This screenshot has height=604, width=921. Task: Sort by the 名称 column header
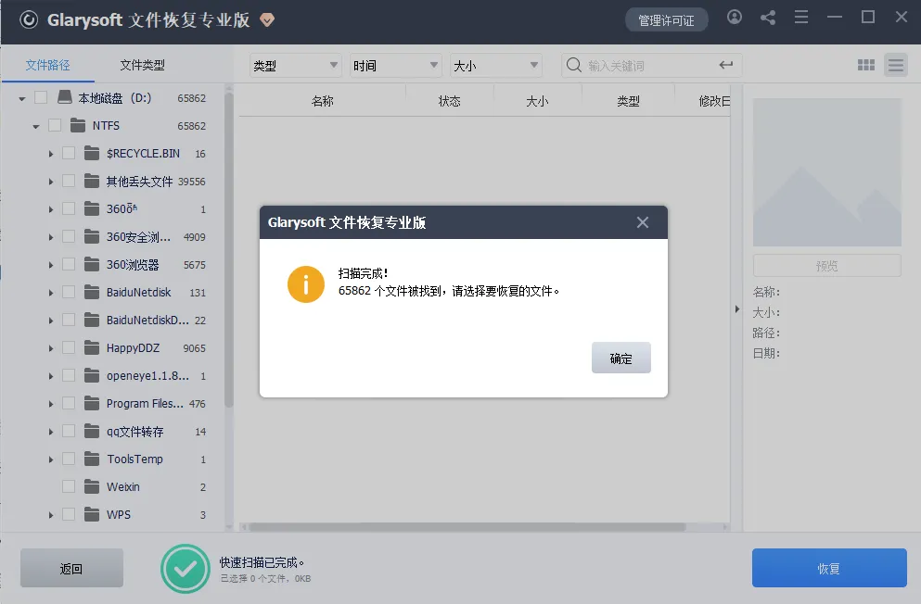(x=323, y=101)
